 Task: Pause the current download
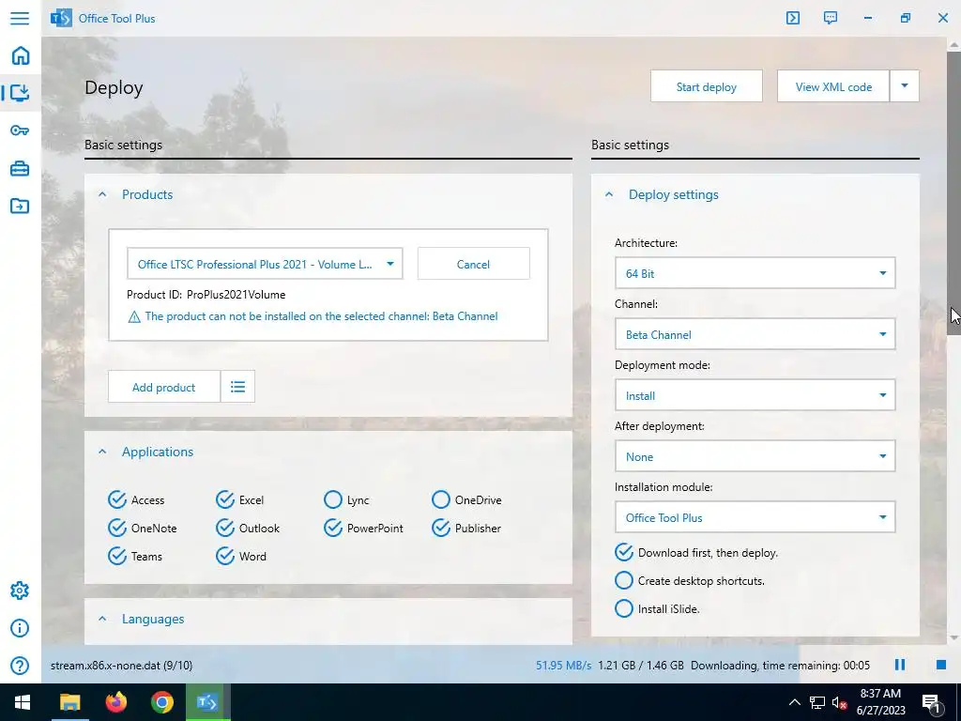pyautogui.click(x=900, y=665)
